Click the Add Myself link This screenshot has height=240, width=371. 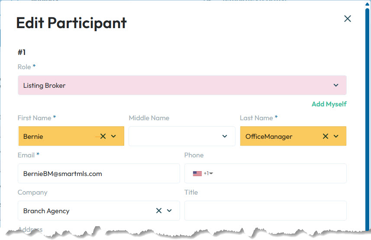pos(329,104)
